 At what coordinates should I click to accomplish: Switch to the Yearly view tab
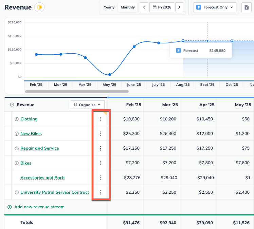tap(109, 7)
